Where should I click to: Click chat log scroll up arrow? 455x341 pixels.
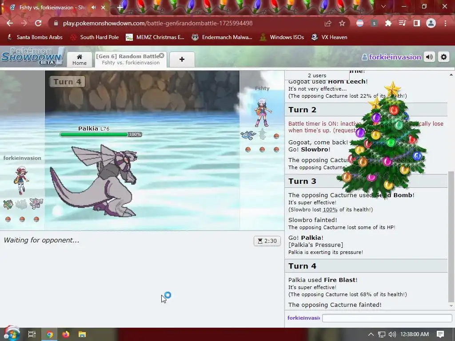pyautogui.click(x=451, y=75)
